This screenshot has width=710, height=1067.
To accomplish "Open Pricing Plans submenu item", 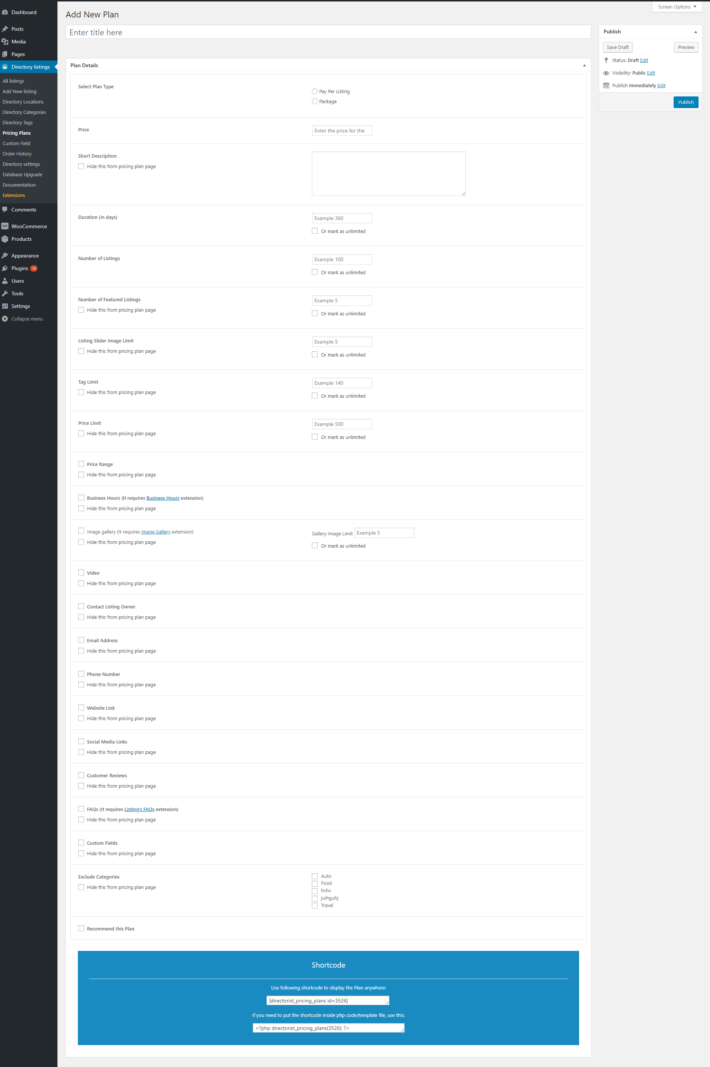I will 17,133.
